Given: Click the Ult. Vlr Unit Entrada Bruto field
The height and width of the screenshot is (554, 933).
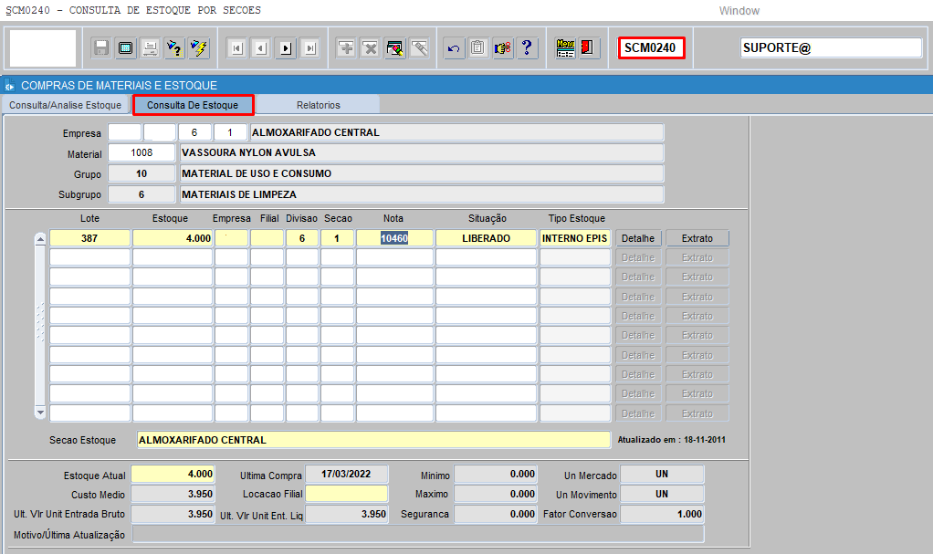Looking at the screenshot, I should click(173, 514).
